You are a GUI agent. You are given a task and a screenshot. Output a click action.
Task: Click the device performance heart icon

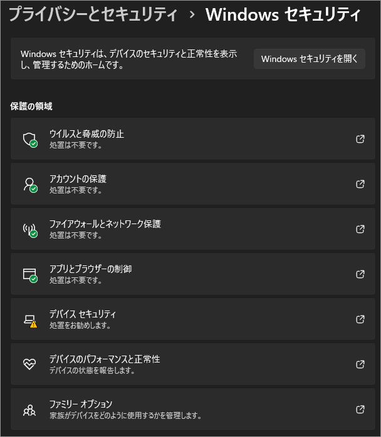pos(29,364)
